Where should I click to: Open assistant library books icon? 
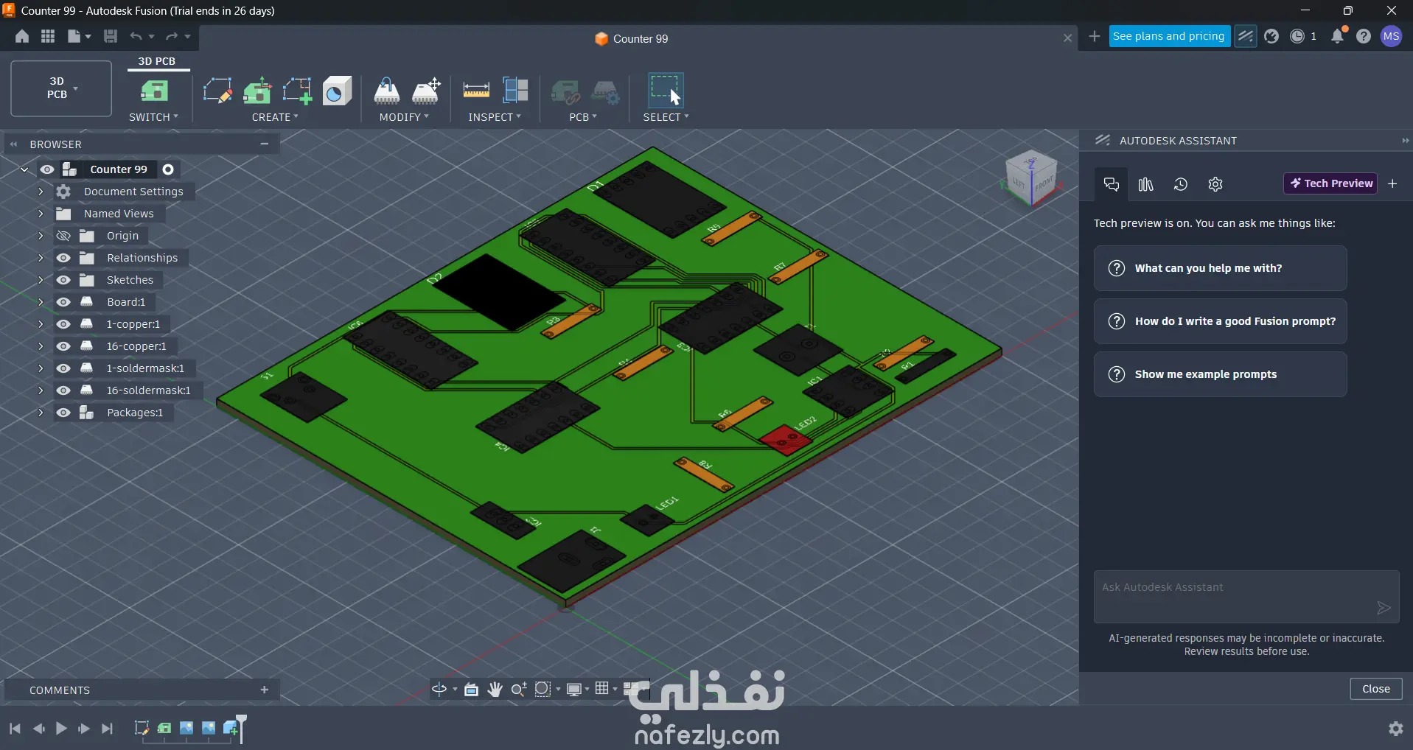1146,184
